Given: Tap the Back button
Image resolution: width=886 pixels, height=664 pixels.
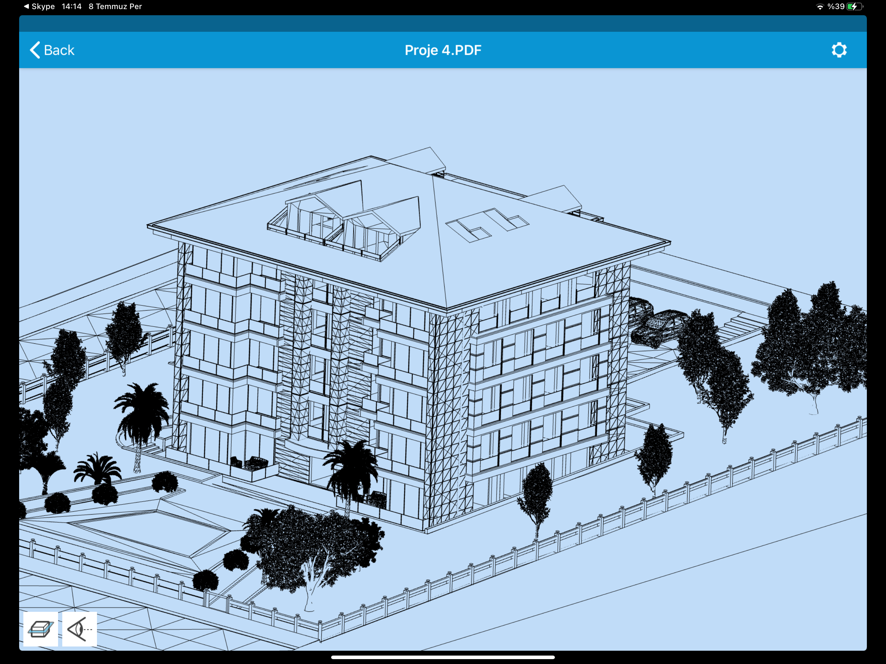Looking at the screenshot, I should tap(52, 50).
